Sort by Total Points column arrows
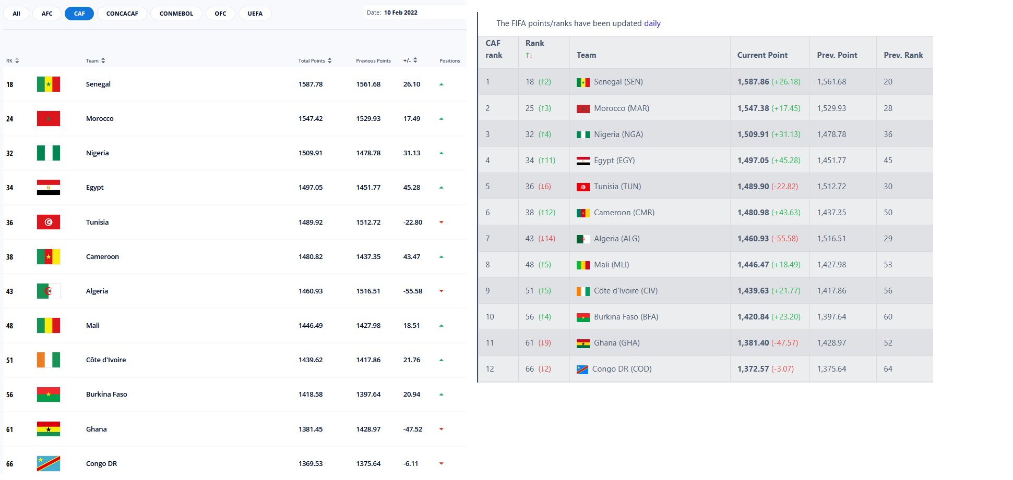The width and height of the screenshot is (1013, 480). pyautogui.click(x=330, y=61)
